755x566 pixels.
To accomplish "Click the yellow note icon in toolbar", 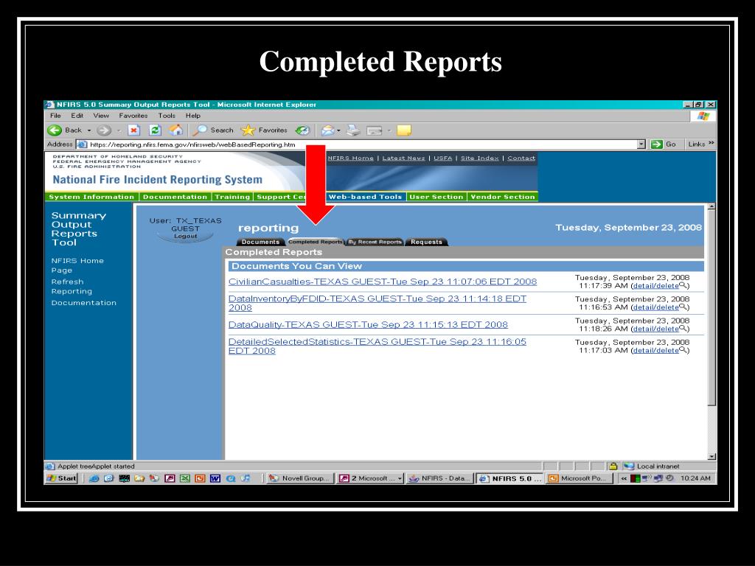I will point(403,130).
